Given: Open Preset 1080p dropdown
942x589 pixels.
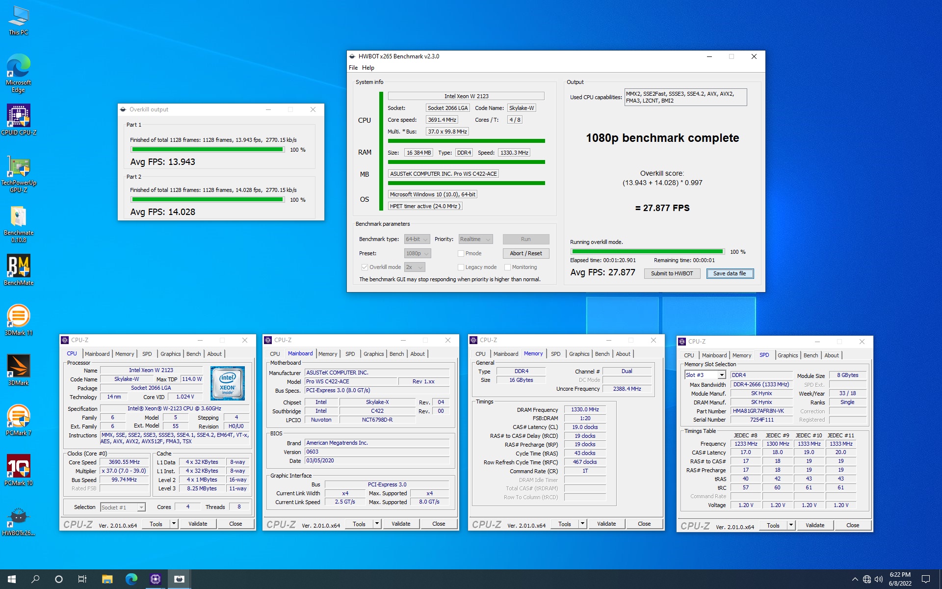Looking at the screenshot, I should pos(418,253).
